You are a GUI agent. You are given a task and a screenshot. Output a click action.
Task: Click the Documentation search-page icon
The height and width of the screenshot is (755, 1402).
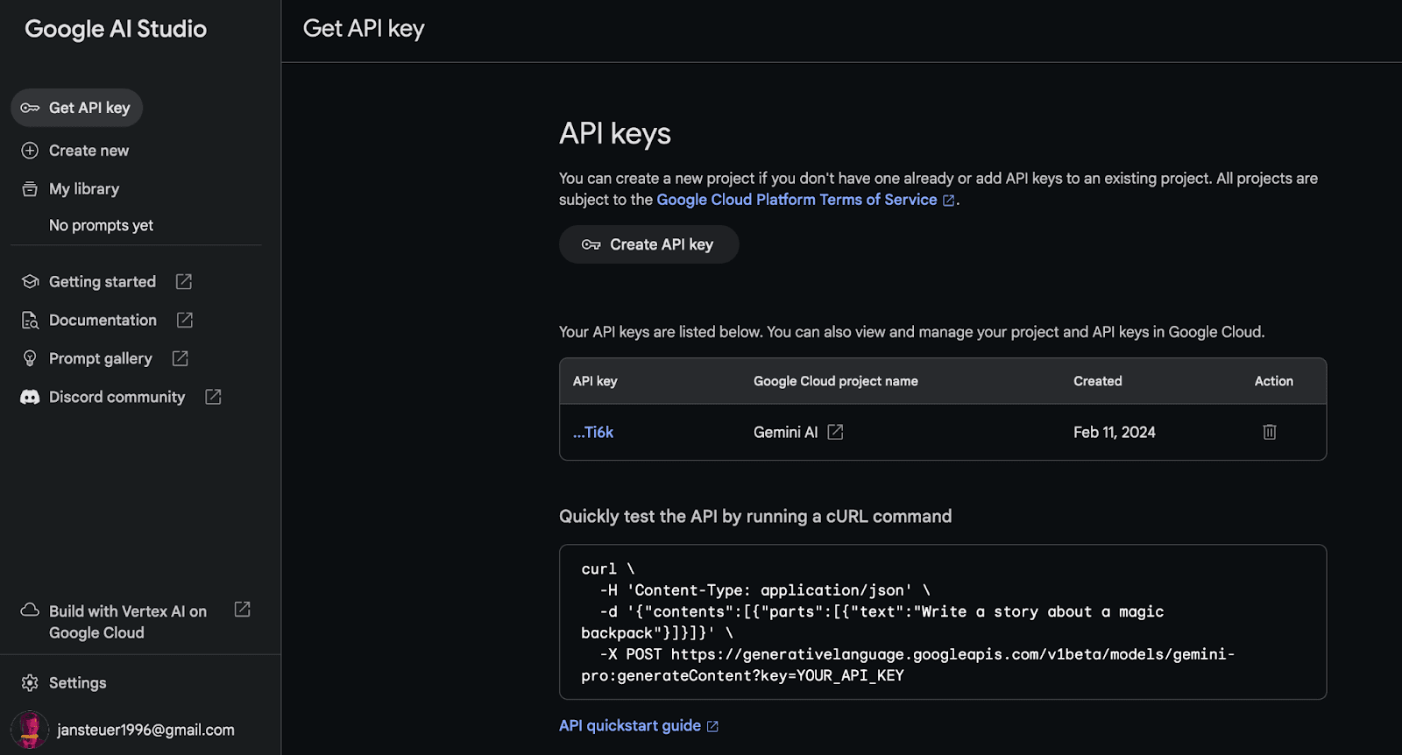30,321
